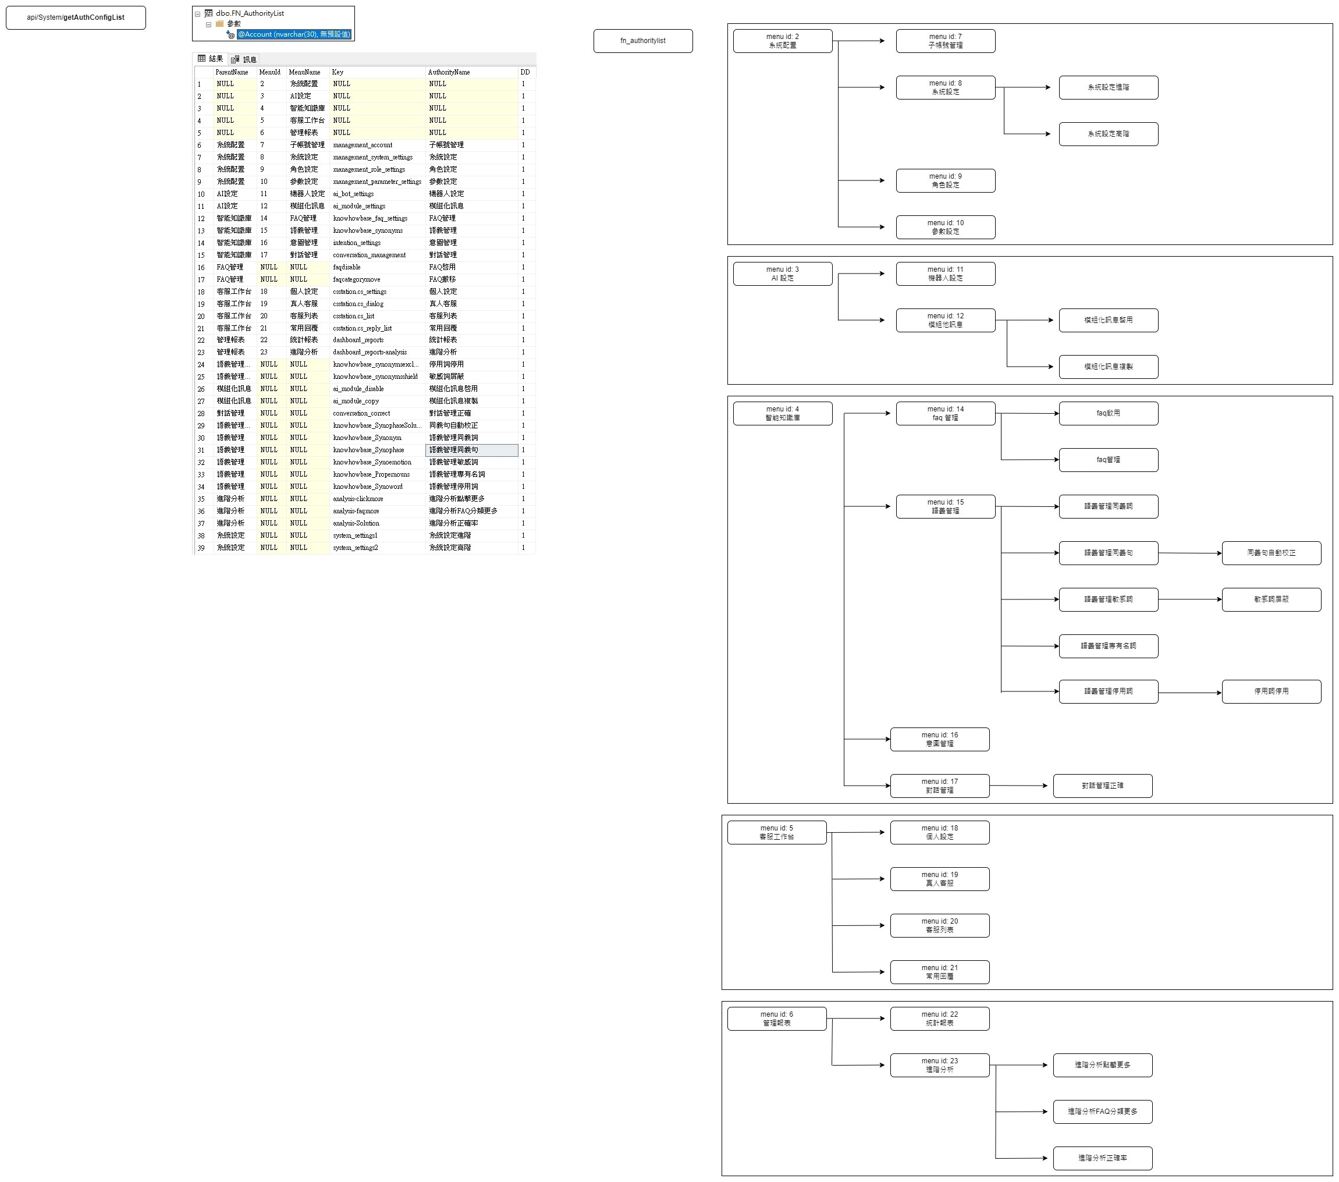Click the conversation_correct cell
The image size is (1339, 1182).
tap(377, 413)
